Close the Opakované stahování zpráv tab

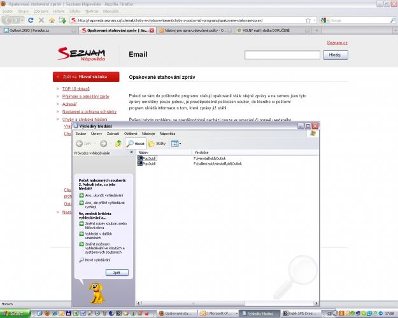click(152, 31)
